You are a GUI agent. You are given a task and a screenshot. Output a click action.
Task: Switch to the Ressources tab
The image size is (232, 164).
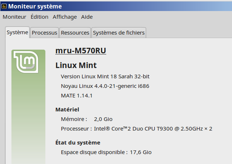tap(75, 33)
